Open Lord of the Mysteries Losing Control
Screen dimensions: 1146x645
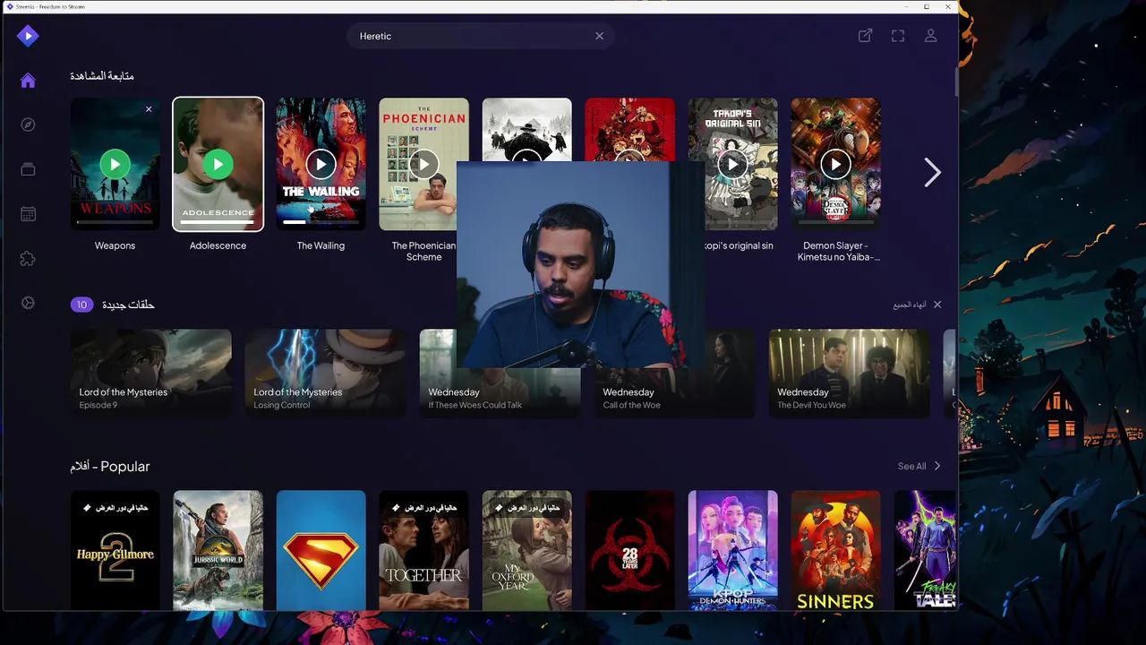tap(325, 373)
